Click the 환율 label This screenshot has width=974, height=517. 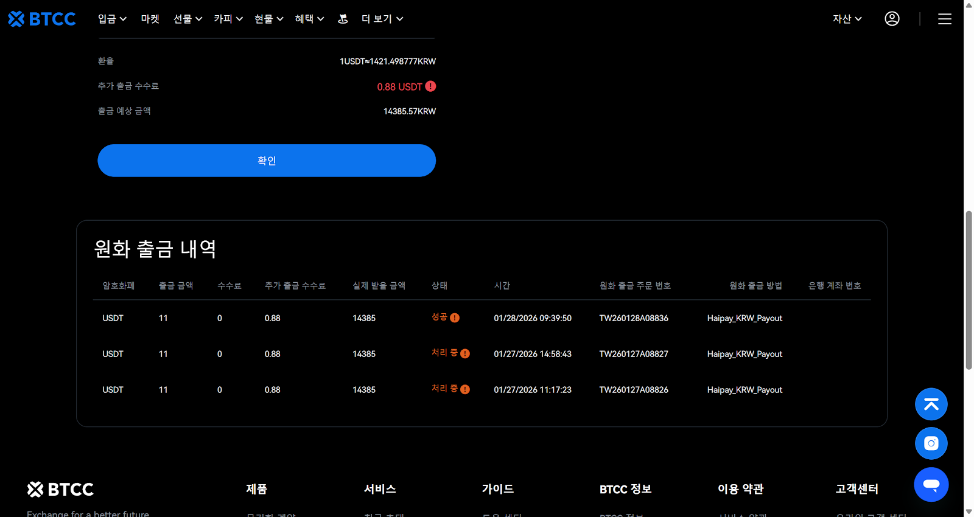pos(106,61)
